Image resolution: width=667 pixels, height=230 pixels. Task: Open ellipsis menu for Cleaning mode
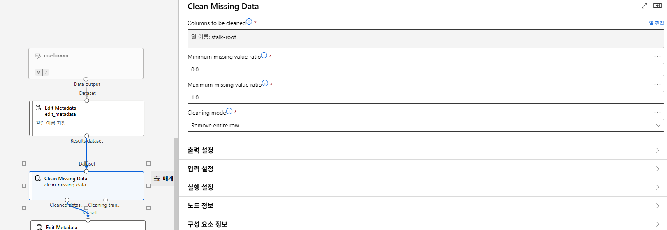pyautogui.click(x=657, y=112)
